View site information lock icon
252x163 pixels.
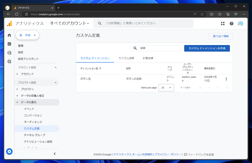coord(26,14)
